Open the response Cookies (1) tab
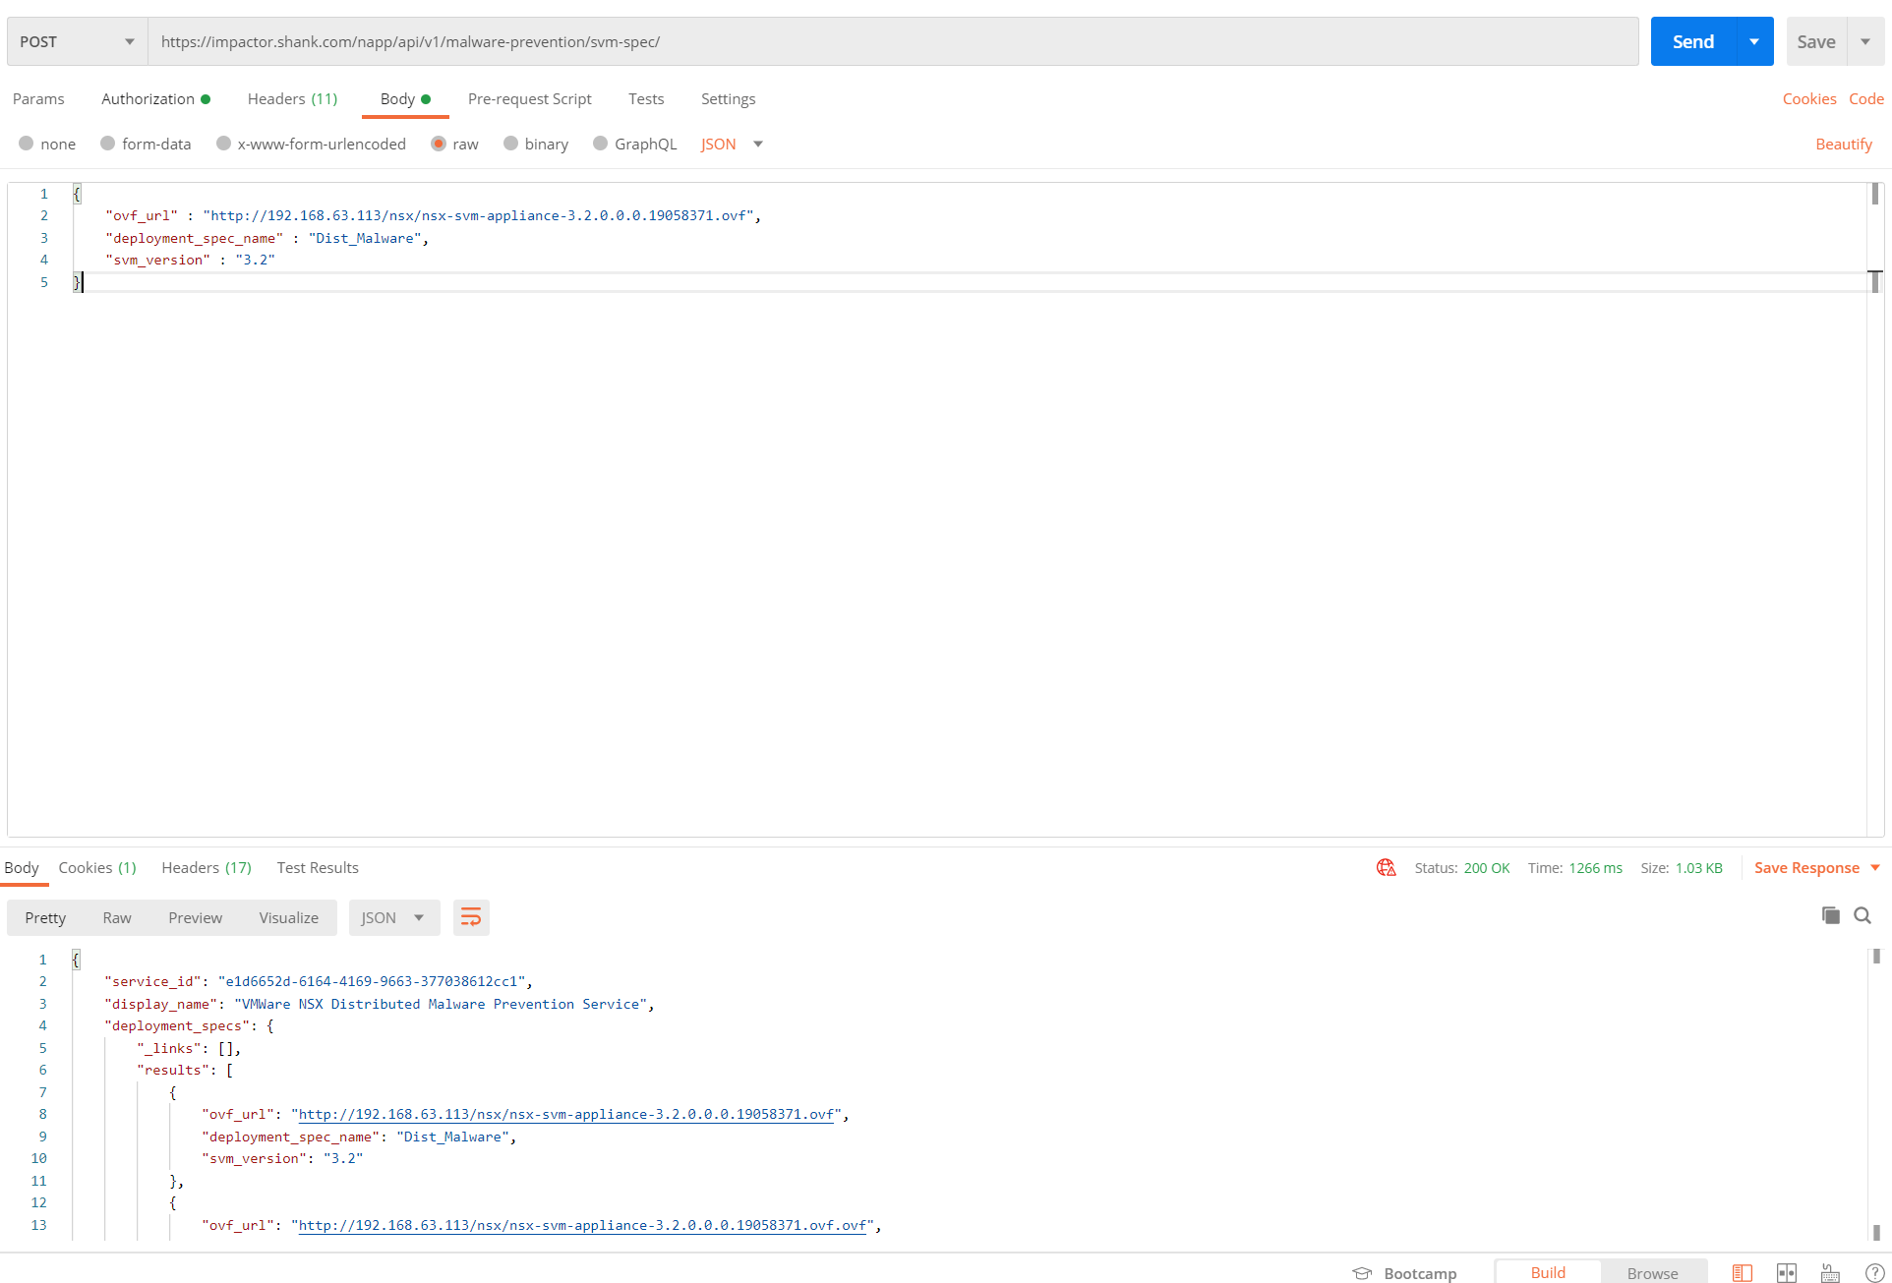 [97, 867]
